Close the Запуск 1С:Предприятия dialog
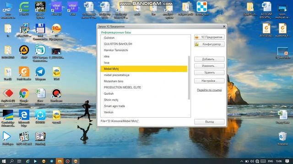 pyautogui.click(x=224, y=26)
